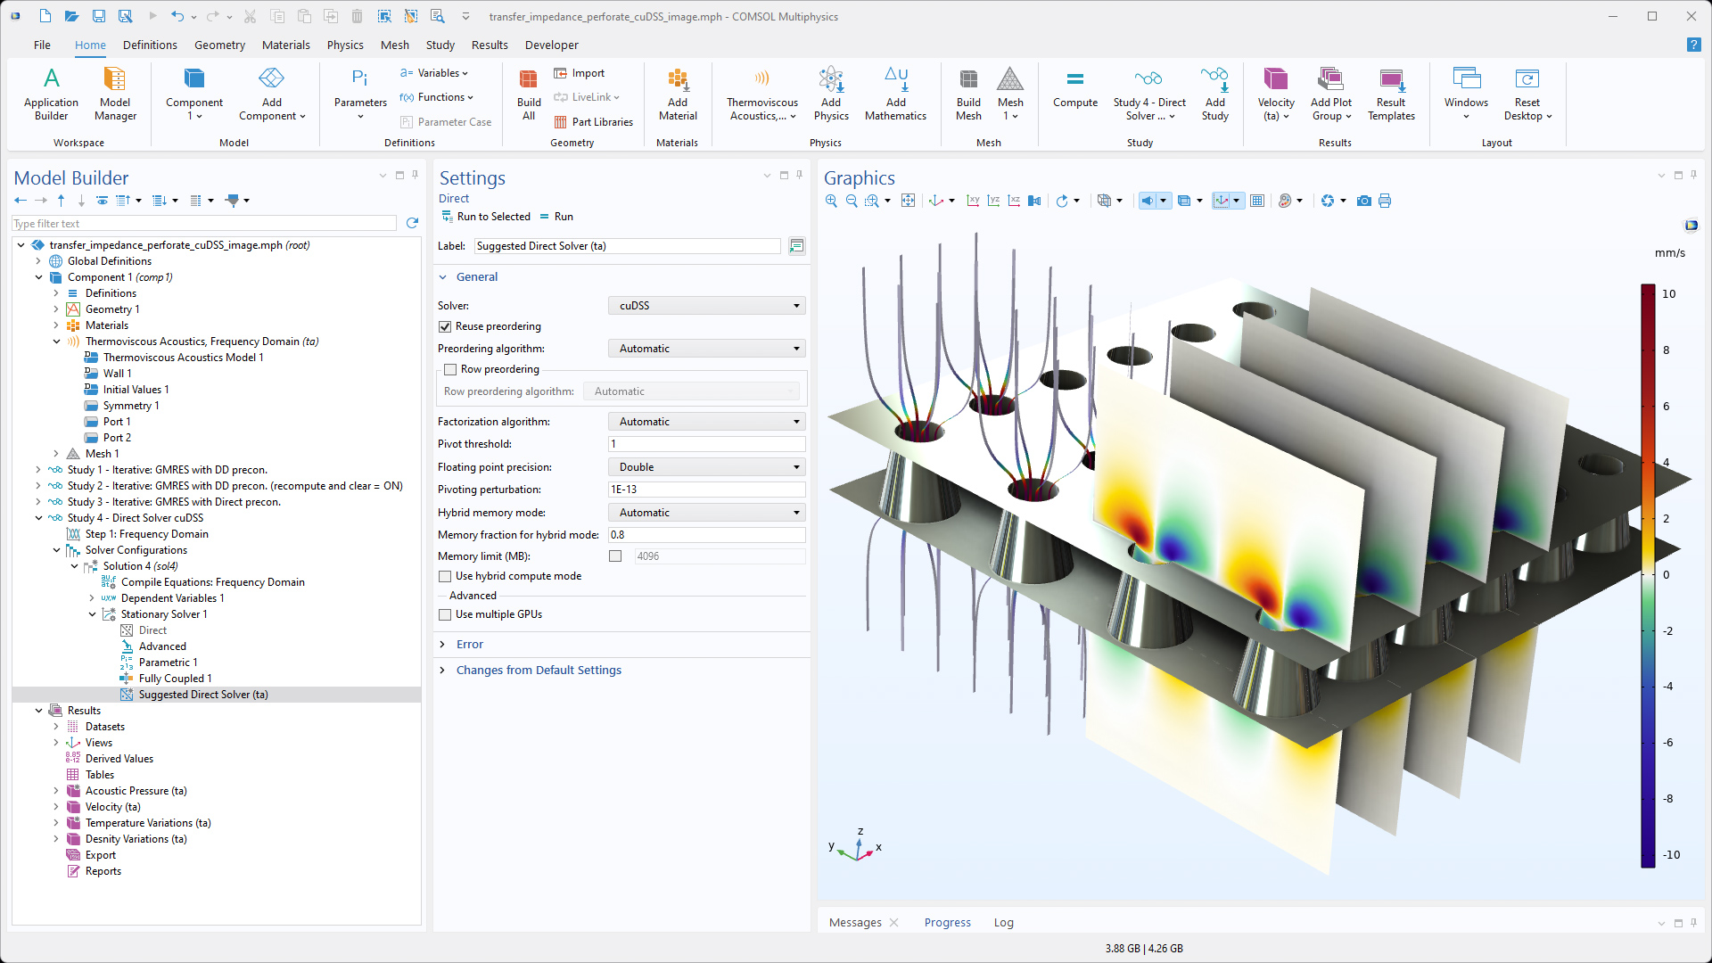Check Use multiple GPUs option
Viewport: 1712px width, 963px height.
tap(445, 614)
